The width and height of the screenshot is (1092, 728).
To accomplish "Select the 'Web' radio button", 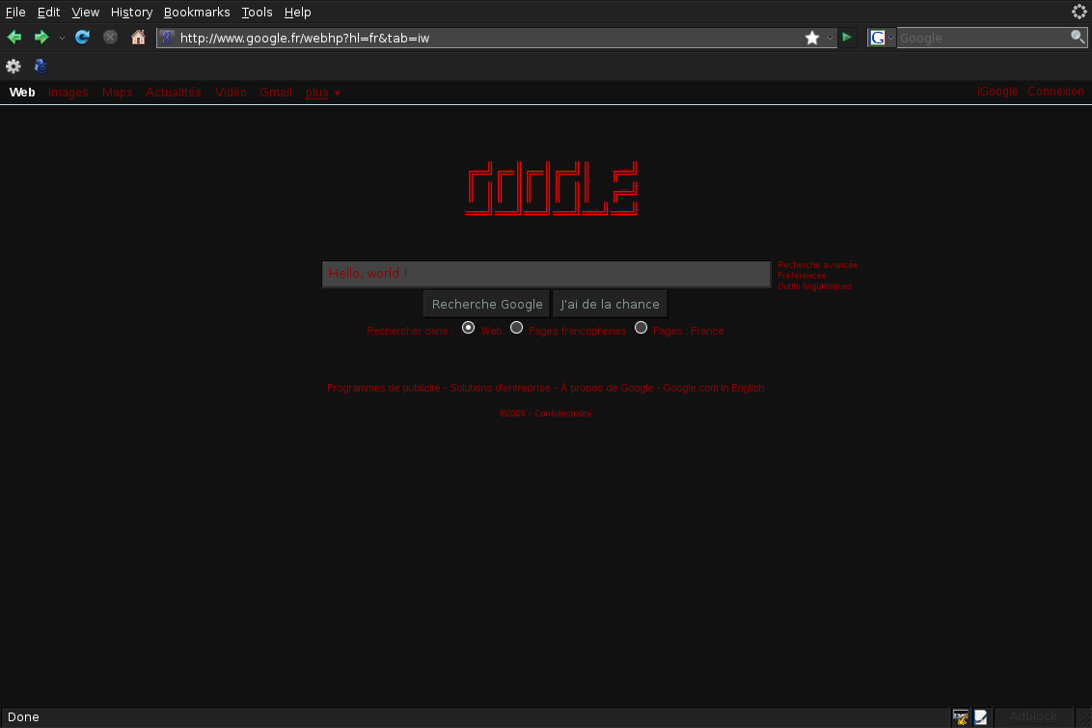I will pos(468,328).
